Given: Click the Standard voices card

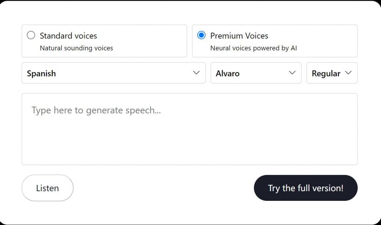Looking at the screenshot, I should click(x=104, y=41).
